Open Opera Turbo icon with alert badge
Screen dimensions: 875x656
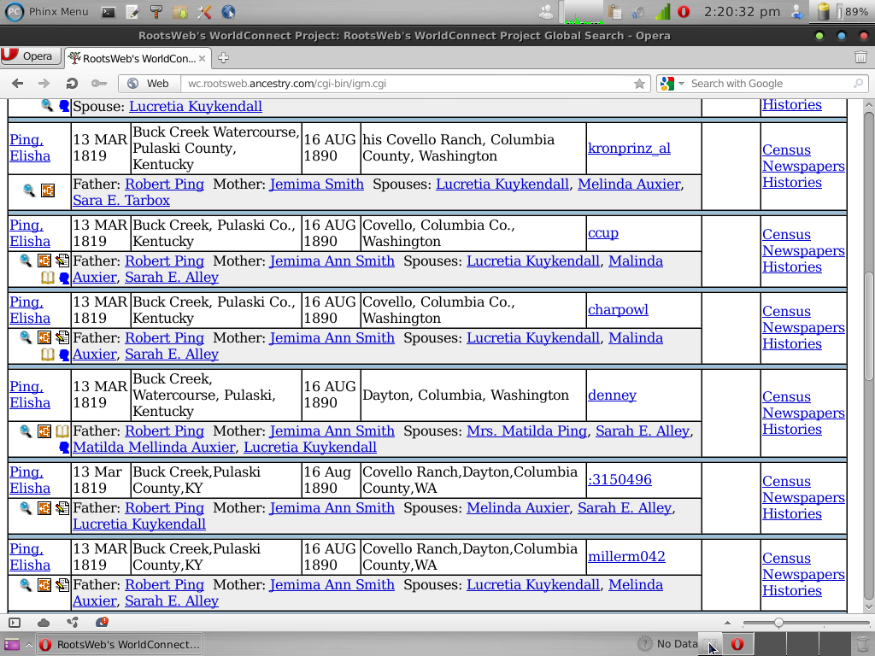[x=101, y=622]
